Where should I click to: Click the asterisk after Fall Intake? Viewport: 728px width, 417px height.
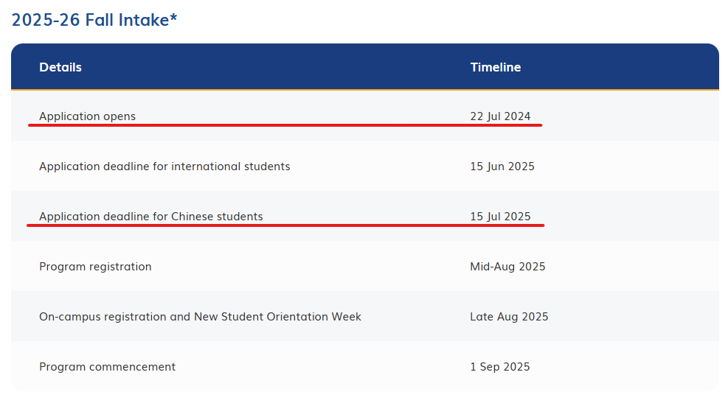click(173, 18)
